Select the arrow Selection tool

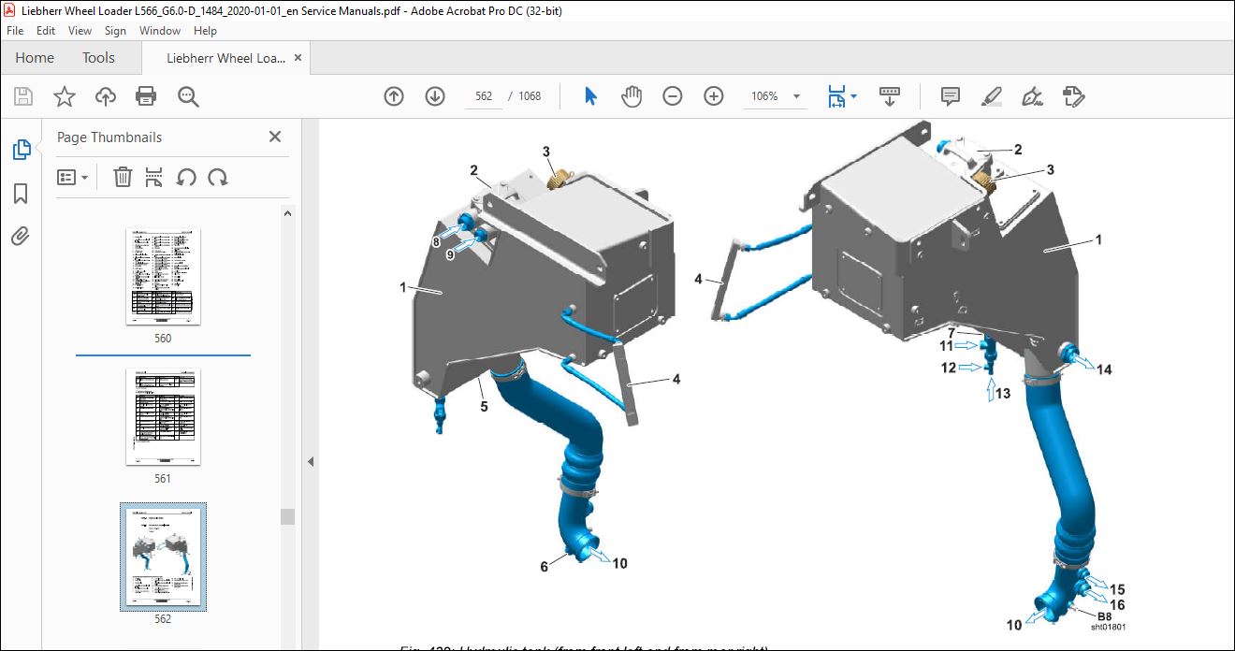(590, 96)
